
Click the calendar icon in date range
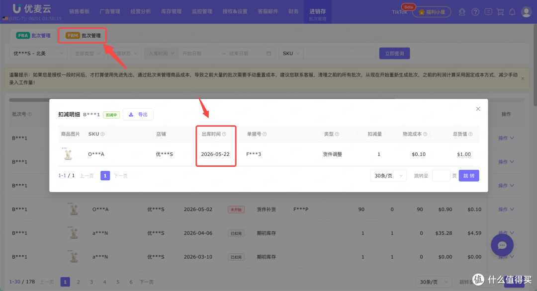pos(269,53)
